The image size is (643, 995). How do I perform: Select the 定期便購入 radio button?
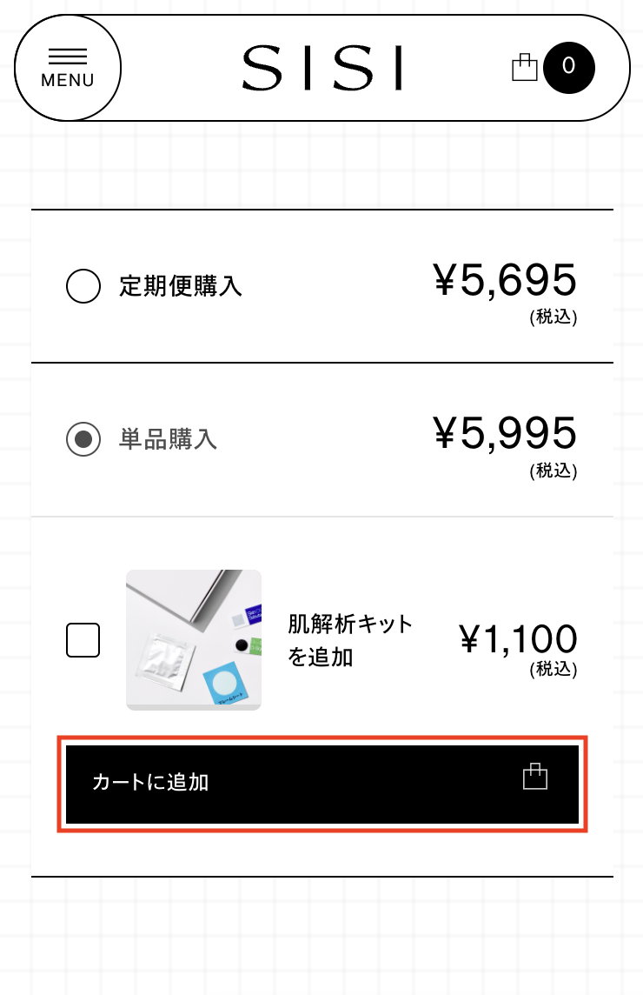pyautogui.click(x=83, y=286)
